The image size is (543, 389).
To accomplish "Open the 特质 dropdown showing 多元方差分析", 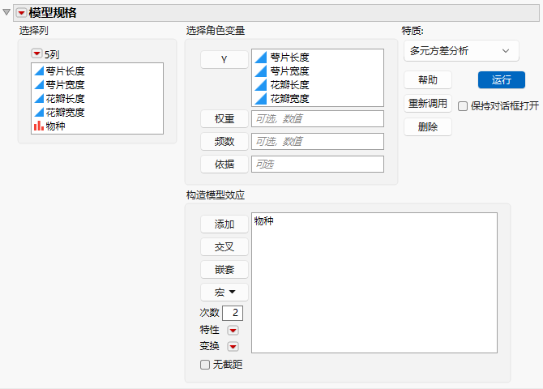I will [x=461, y=51].
